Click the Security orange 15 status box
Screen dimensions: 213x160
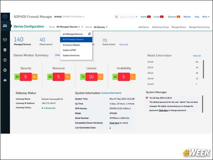coord(35,77)
